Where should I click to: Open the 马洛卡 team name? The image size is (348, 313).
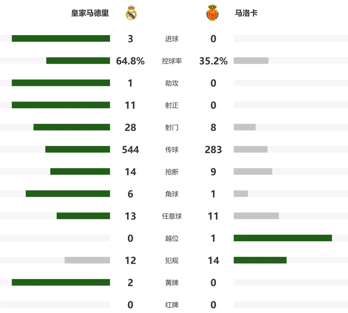[246, 13]
